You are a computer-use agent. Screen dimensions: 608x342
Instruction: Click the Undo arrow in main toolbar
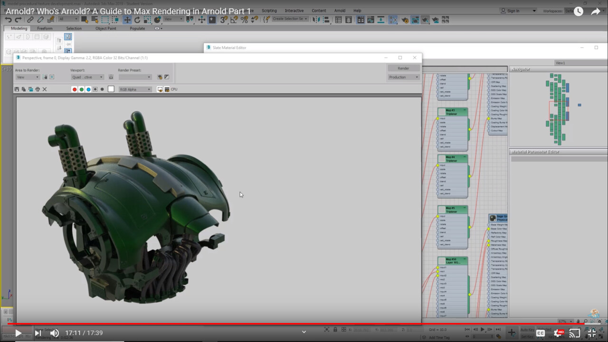[x=8, y=20]
